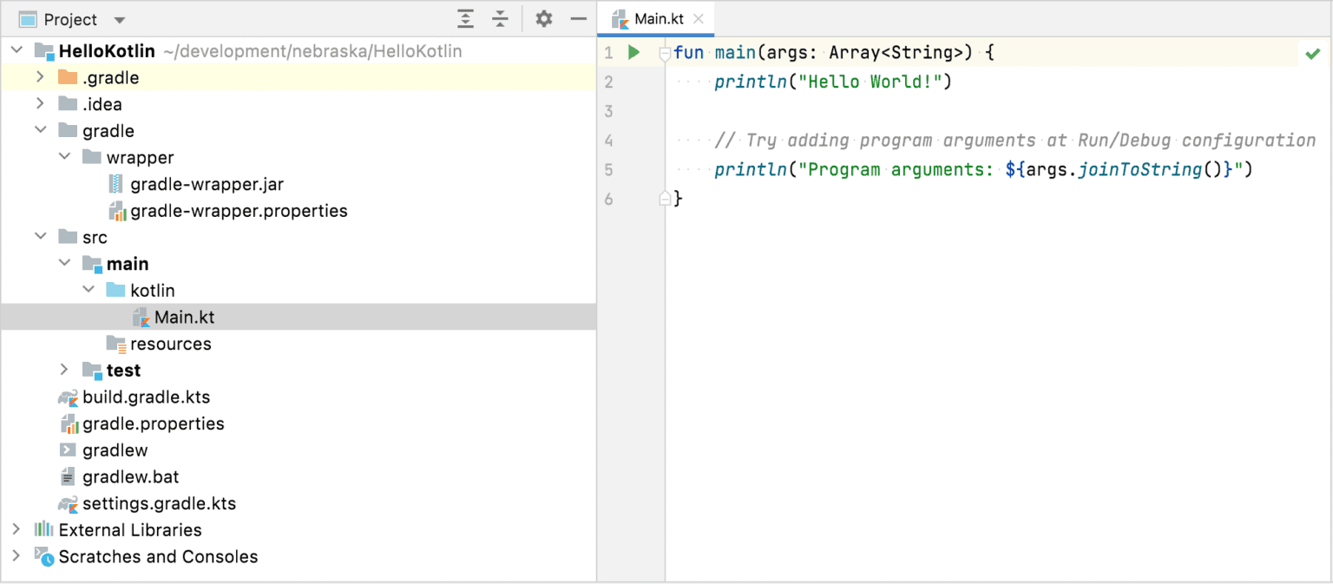Select gradle-wrapper.properties
Screen dimensions: 1333x584
click(229, 210)
